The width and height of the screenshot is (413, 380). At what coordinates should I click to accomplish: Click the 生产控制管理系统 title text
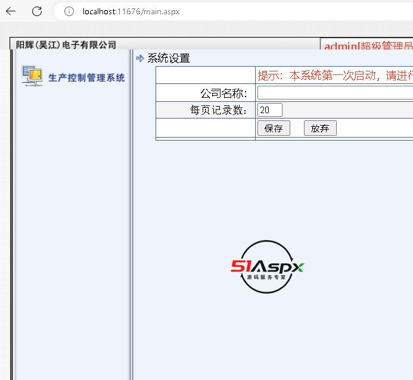pos(86,77)
